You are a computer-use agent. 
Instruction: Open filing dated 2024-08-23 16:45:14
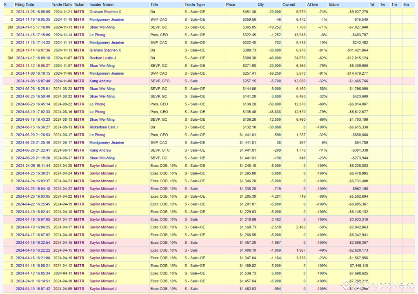(33, 104)
